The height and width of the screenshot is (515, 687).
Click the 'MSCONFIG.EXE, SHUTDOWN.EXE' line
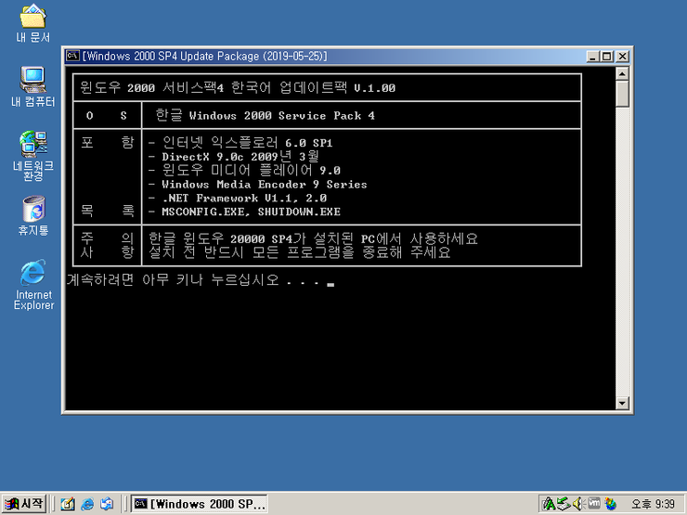pos(244,212)
